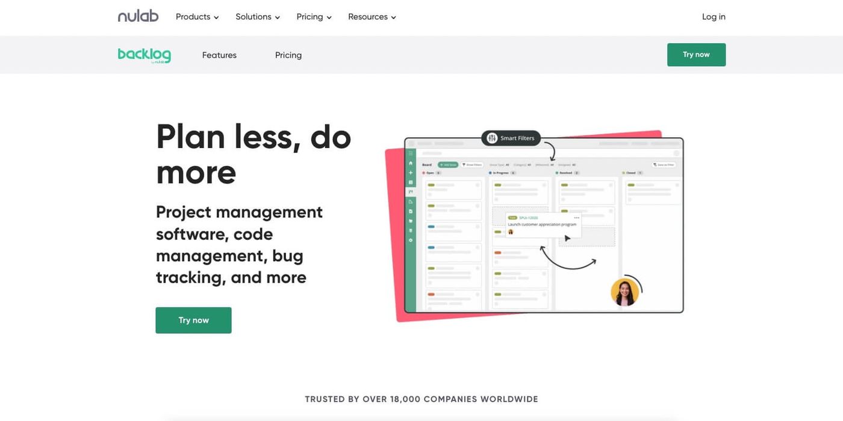Click the gear icon in green sidebar

pos(411,240)
